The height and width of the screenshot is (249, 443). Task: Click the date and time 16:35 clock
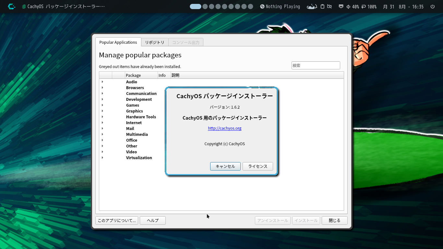click(403, 6)
